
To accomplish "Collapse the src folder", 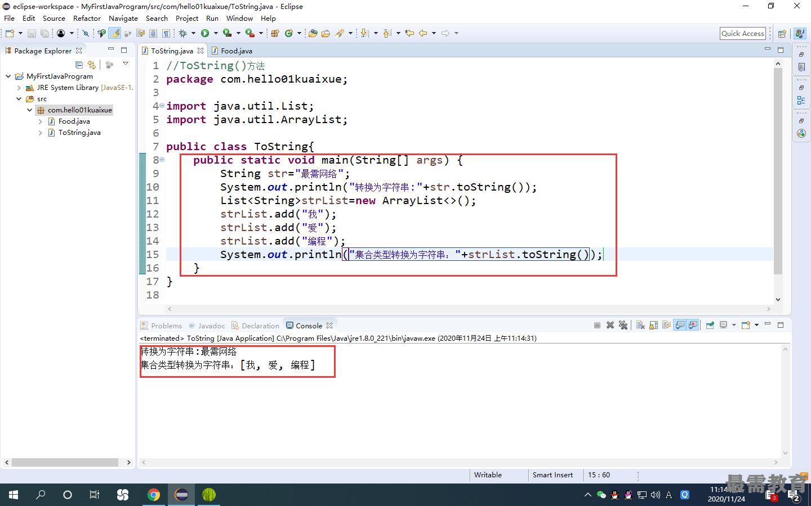I will coord(19,98).
